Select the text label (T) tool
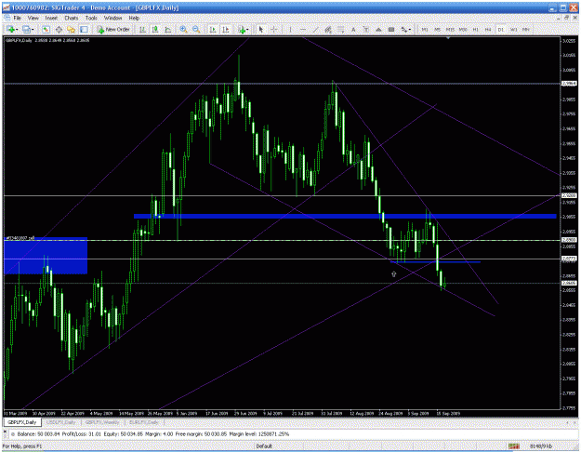 pyautogui.click(x=365, y=29)
